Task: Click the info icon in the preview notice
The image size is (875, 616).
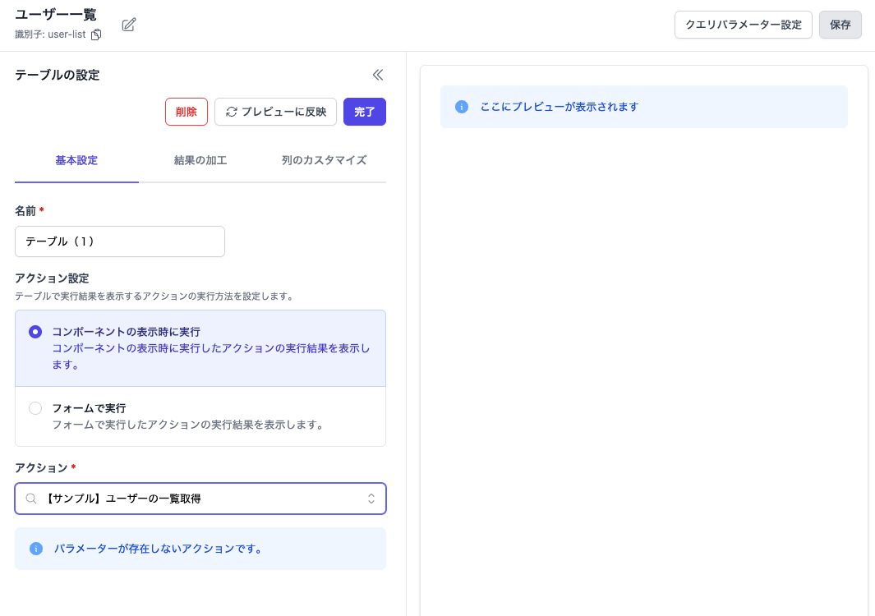Action: pos(462,107)
